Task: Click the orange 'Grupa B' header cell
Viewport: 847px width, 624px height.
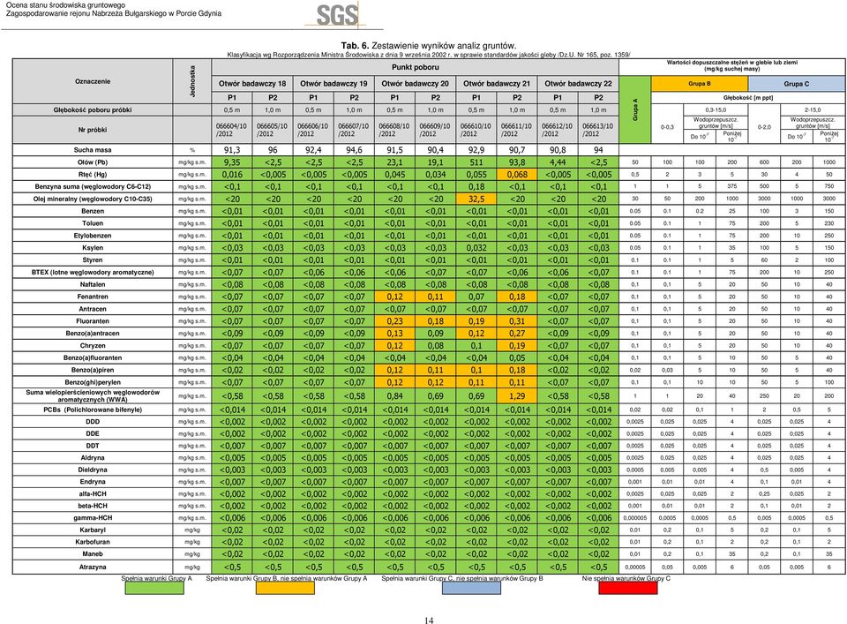Action: pos(700,84)
